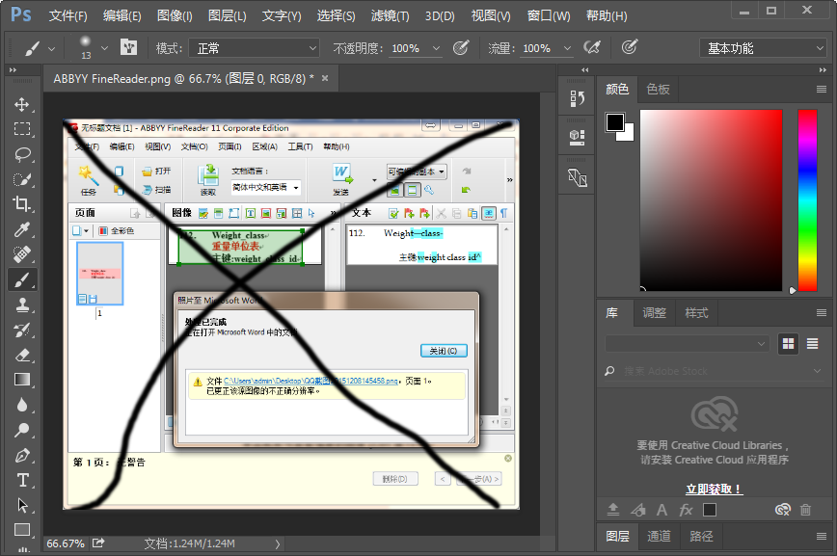Open the History panel icon
Screen dimensions: 837x556
(x=577, y=98)
